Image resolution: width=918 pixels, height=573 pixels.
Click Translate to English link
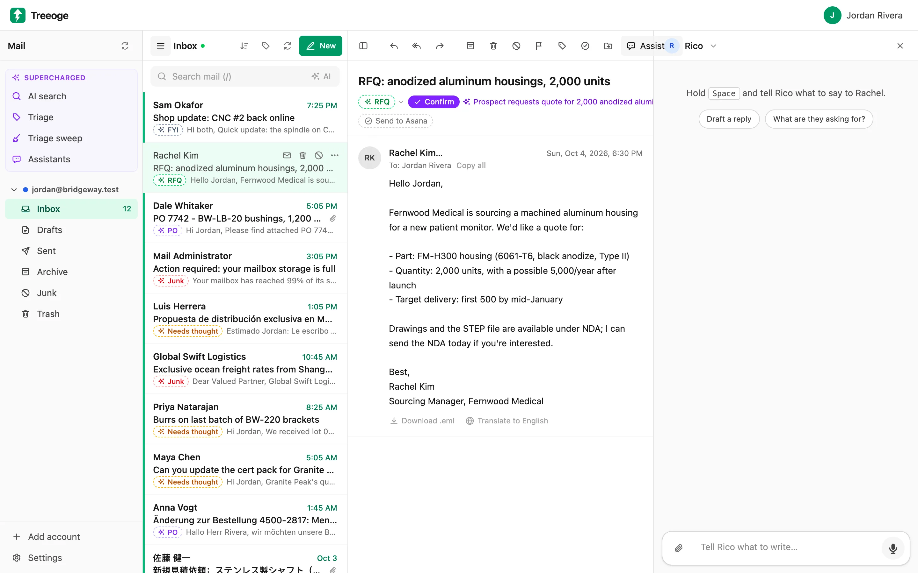point(507,421)
